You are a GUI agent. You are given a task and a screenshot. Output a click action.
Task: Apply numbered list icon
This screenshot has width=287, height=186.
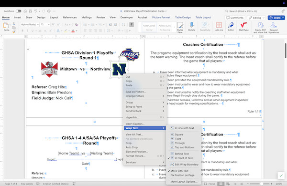(93, 24)
